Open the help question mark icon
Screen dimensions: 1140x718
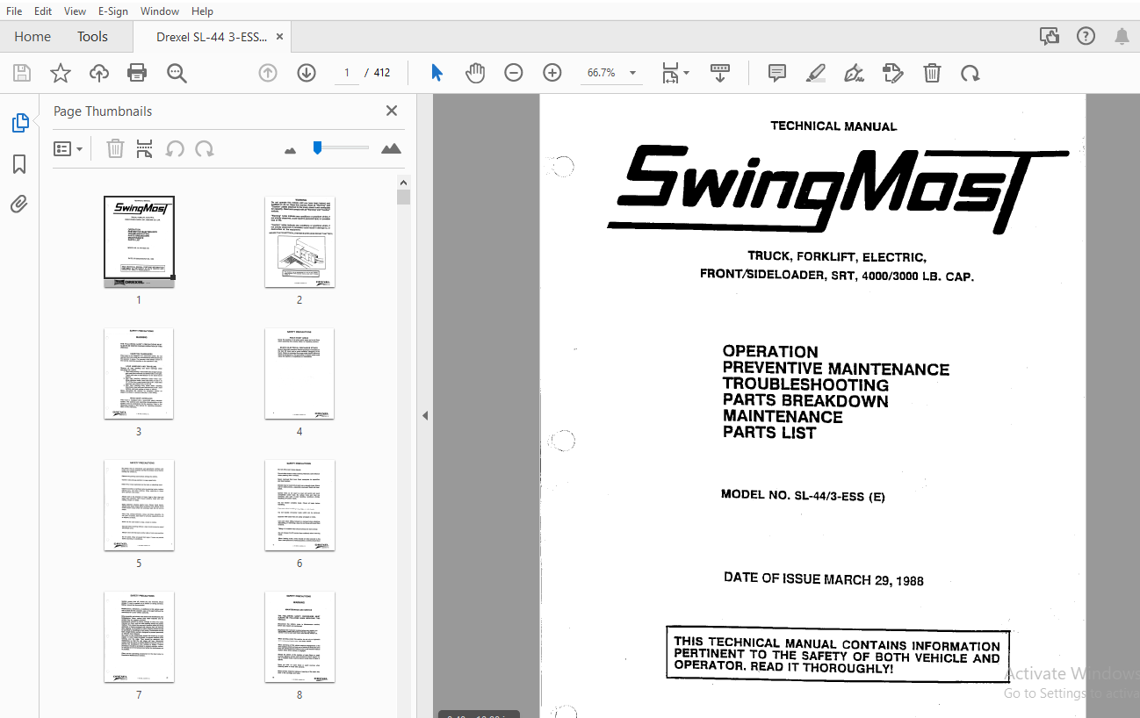click(x=1086, y=37)
